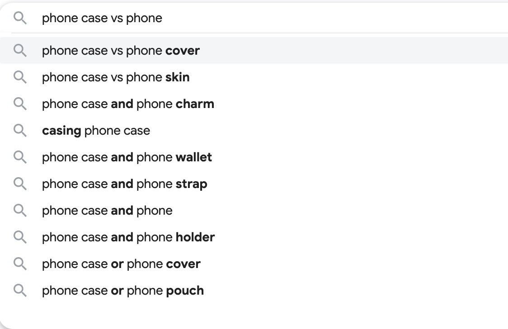
Task: Click search icon beside "phone cover" vs suggestion
Action: [x=20, y=51]
